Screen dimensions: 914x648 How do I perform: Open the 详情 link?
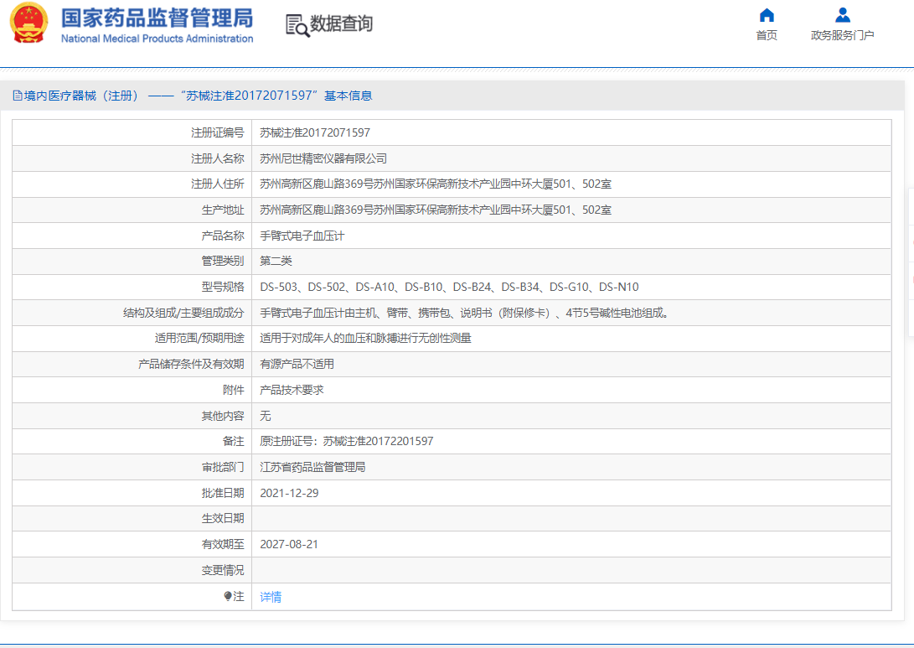coord(271,597)
